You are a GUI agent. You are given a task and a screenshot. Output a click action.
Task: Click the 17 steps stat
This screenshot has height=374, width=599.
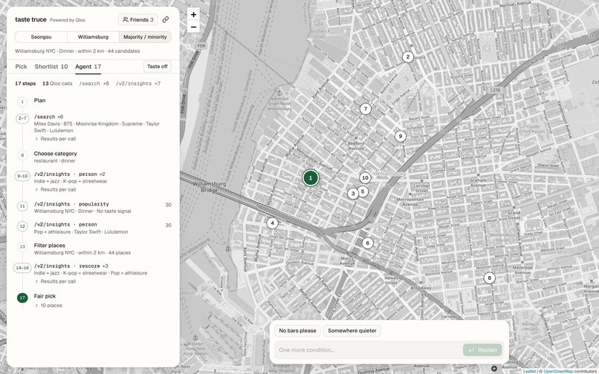tap(25, 84)
